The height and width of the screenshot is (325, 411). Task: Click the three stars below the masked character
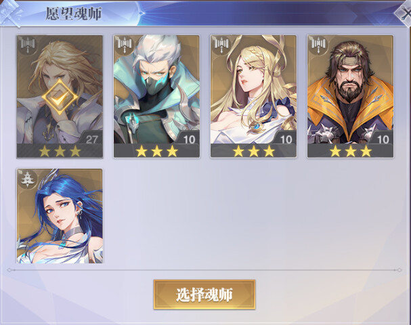tap(156, 151)
